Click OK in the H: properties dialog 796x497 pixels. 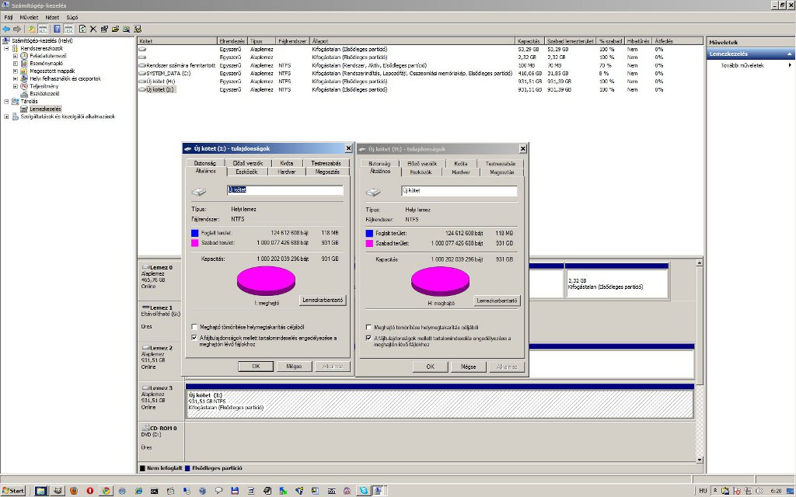(430, 367)
